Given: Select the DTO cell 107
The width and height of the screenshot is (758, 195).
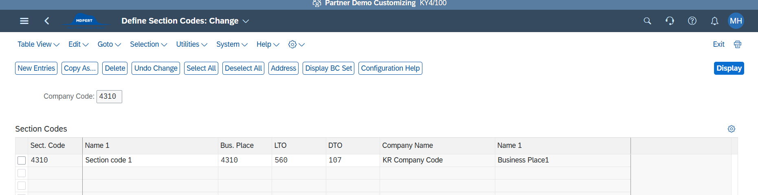Looking at the screenshot, I should pos(353,160).
